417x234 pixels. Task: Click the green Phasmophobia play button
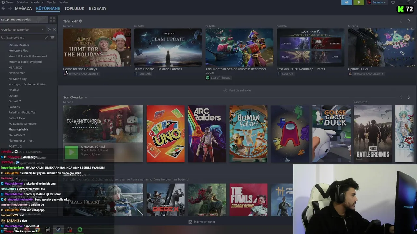(71, 152)
